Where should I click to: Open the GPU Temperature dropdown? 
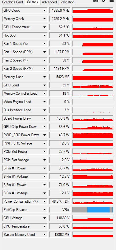44,27
